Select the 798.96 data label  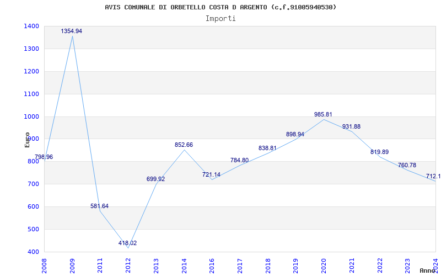pyautogui.click(x=44, y=157)
